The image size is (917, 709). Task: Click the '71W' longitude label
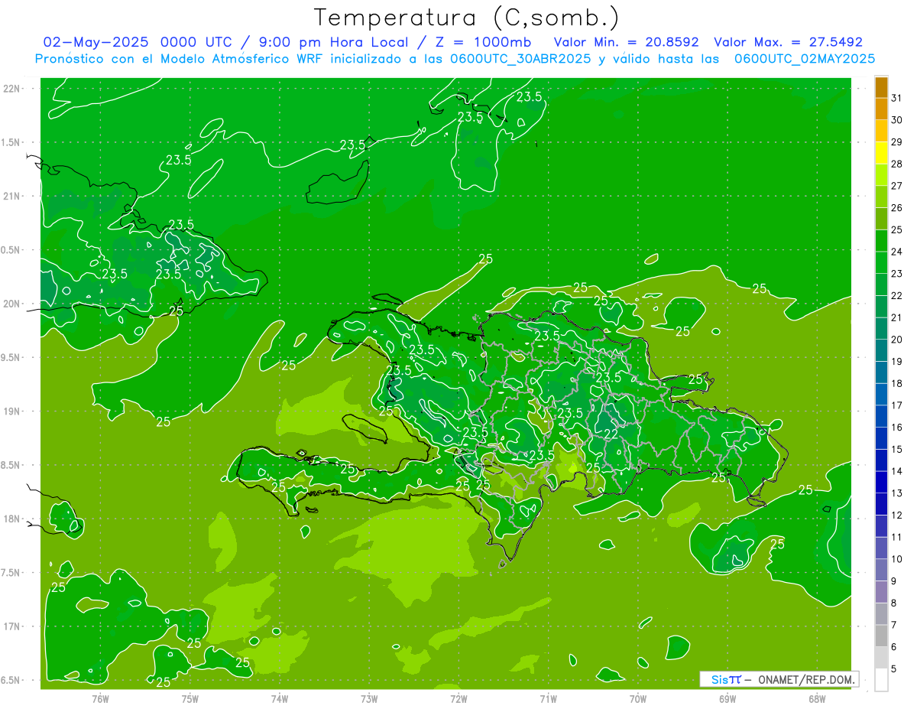548,698
